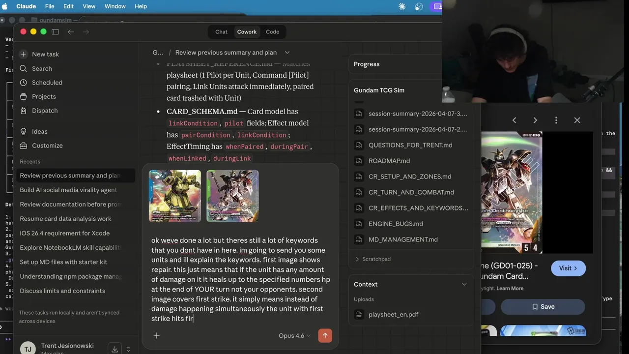The width and height of the screenshot is (629, 354).
Task: Open more options in image preview
Action: click(x=556, y=120)
